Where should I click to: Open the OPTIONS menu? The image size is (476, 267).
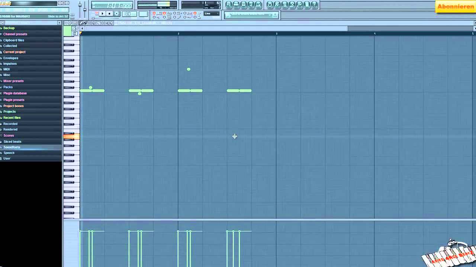tap(43, 10)
